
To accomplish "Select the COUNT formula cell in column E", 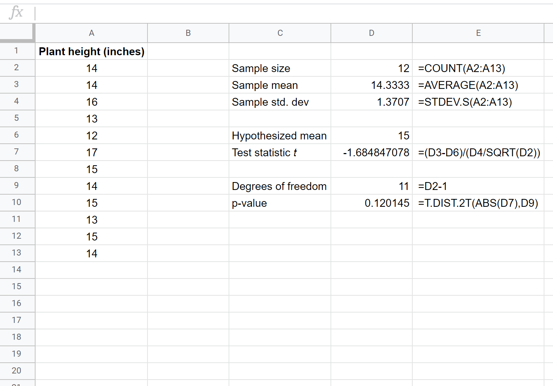I will click(462, 68).
